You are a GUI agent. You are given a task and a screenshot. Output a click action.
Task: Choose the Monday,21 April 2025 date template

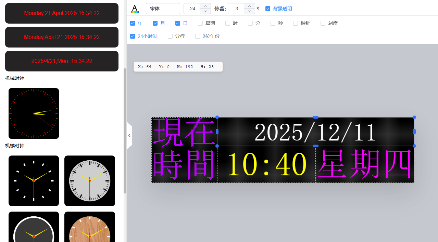[x=62, y=13]
